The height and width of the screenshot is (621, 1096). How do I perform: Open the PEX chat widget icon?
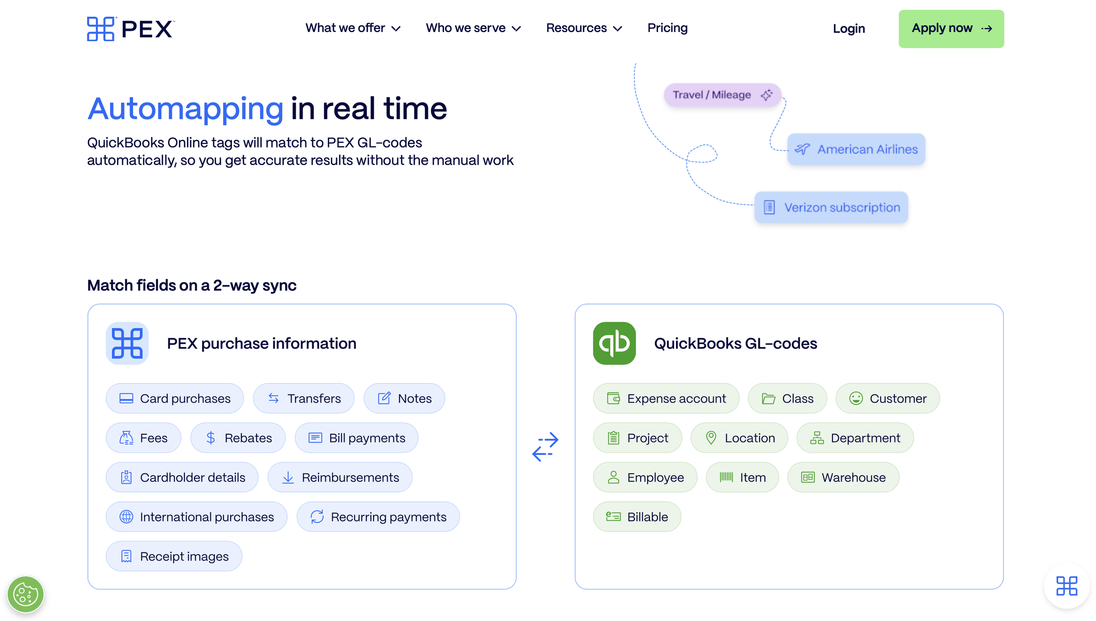[1067, 586]
